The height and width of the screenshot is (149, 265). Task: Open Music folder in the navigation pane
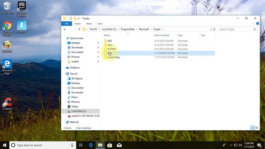pos(75,97)
